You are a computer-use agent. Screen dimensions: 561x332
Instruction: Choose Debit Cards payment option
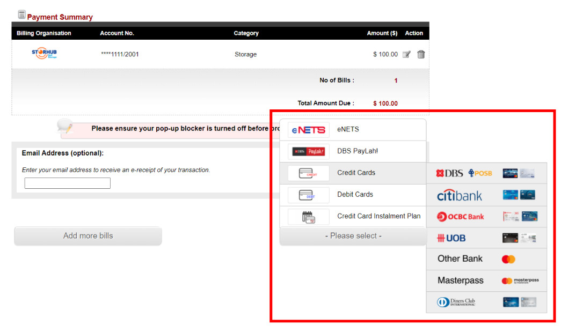point(353,195)
